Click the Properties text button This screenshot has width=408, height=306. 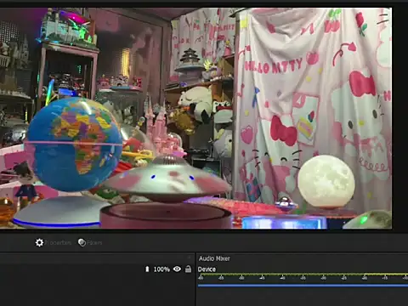pos(58,243)
